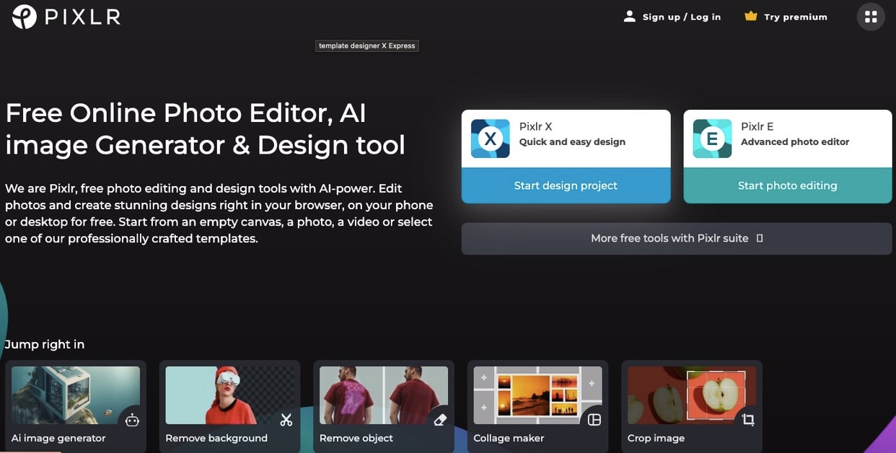
Task: Click the 'Ai image generator' label
Action: [x=58, y=438]
